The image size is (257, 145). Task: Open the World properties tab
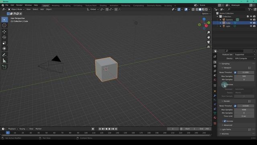coord(215,80)
